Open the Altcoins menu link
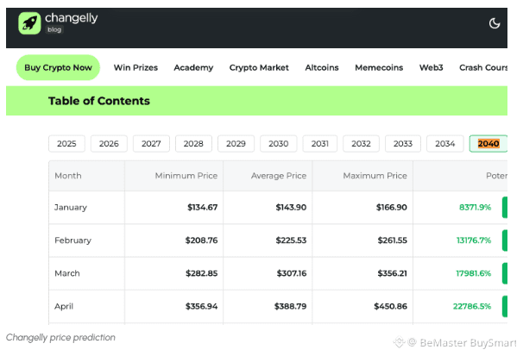The width and height of the screenshot is (523, 356). [x=322, y=67]
